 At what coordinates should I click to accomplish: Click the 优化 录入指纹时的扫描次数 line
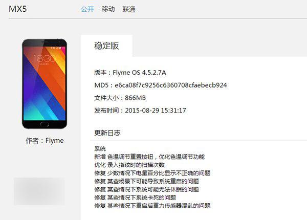(x=129, y=165)
